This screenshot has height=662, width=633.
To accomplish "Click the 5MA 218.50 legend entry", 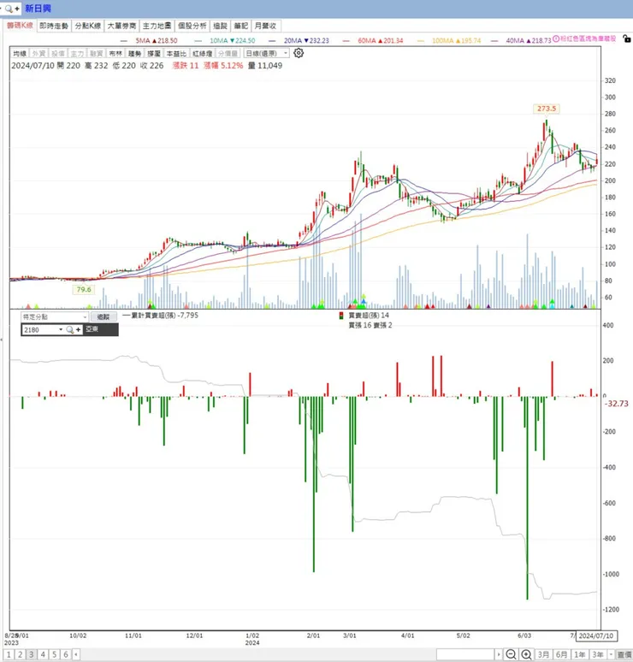I will [x=149, y=40].
